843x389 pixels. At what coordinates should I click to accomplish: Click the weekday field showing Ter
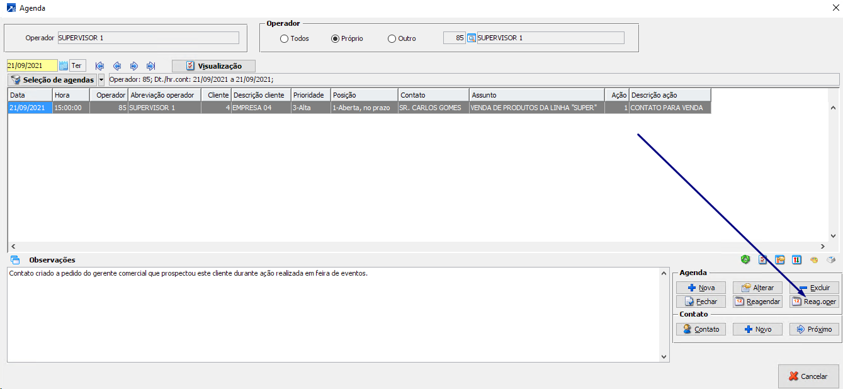click(77, 65)
